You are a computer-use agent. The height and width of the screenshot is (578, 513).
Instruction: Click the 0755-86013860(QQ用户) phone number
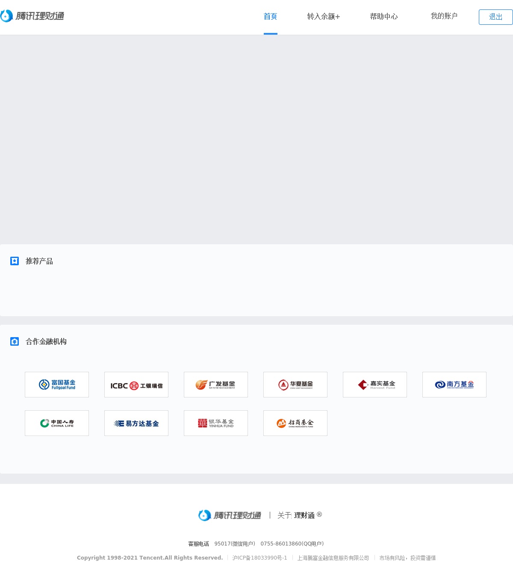pos(292,544)
